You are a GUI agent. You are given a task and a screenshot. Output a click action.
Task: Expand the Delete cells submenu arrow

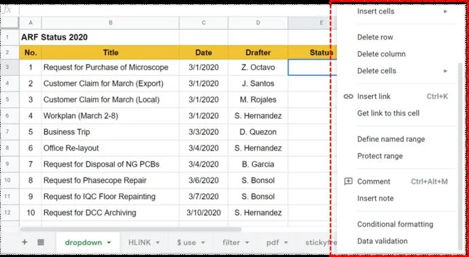tap(445, 71)
